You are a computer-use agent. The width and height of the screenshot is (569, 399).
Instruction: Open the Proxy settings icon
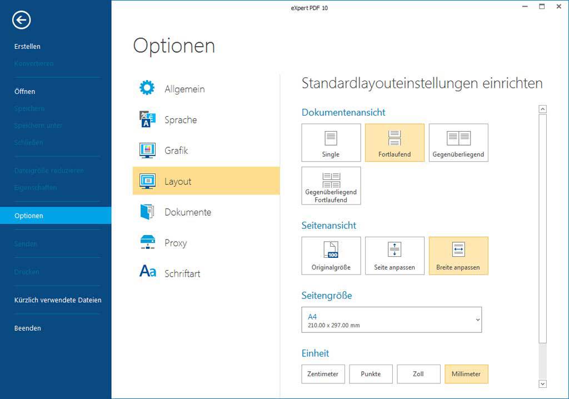[x=147, y=243]
